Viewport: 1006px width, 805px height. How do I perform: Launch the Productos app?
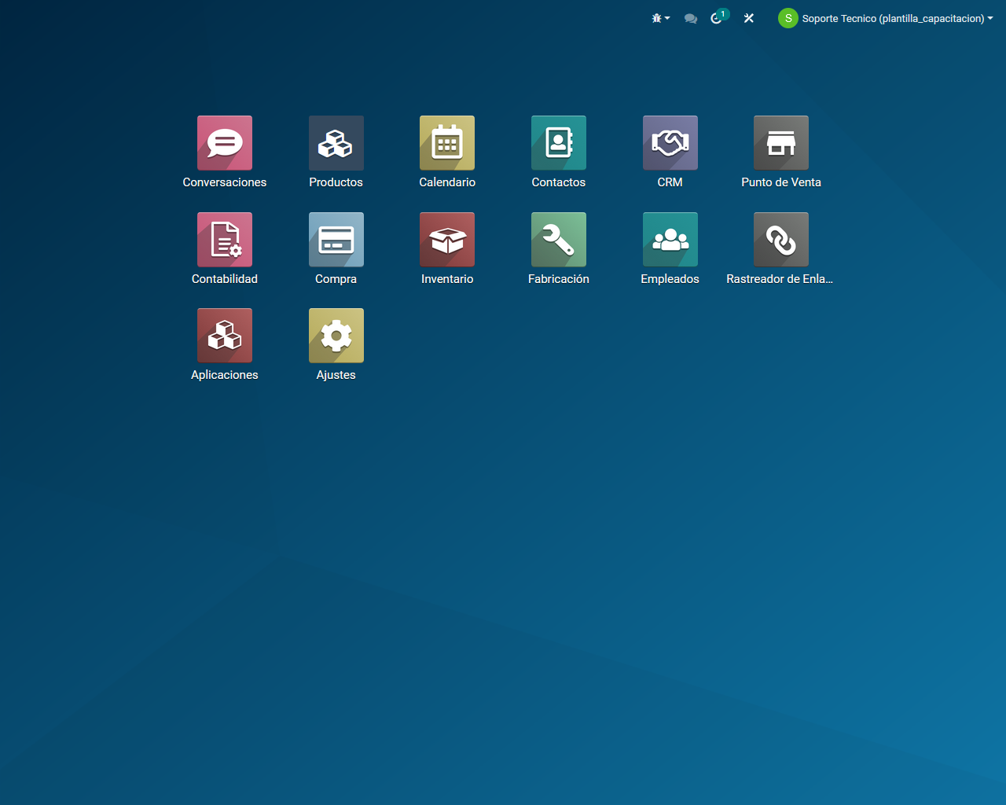(x=336, y=143)
